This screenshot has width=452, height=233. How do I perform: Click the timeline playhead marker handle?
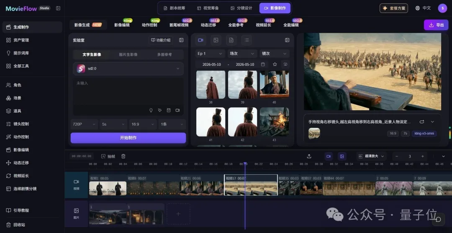(x=245, y=164)
